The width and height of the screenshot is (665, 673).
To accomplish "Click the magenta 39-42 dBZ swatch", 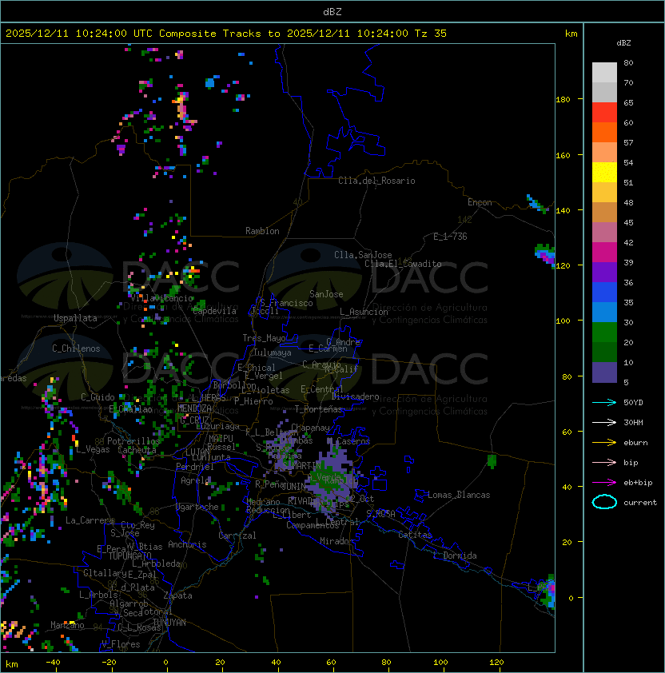I will coord(604,253).
